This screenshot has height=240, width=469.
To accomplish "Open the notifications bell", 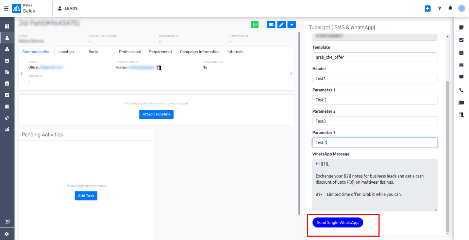I will [x=450, y=8].
